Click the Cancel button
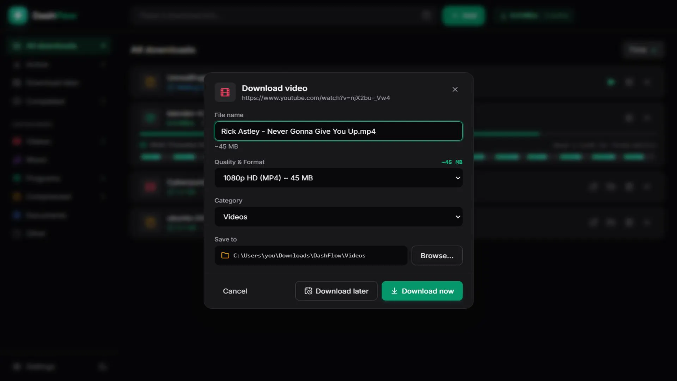This screenshot has width=677, height=381. 235,291
